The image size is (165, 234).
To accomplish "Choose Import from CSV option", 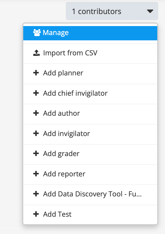I will (x=90, y=54).
